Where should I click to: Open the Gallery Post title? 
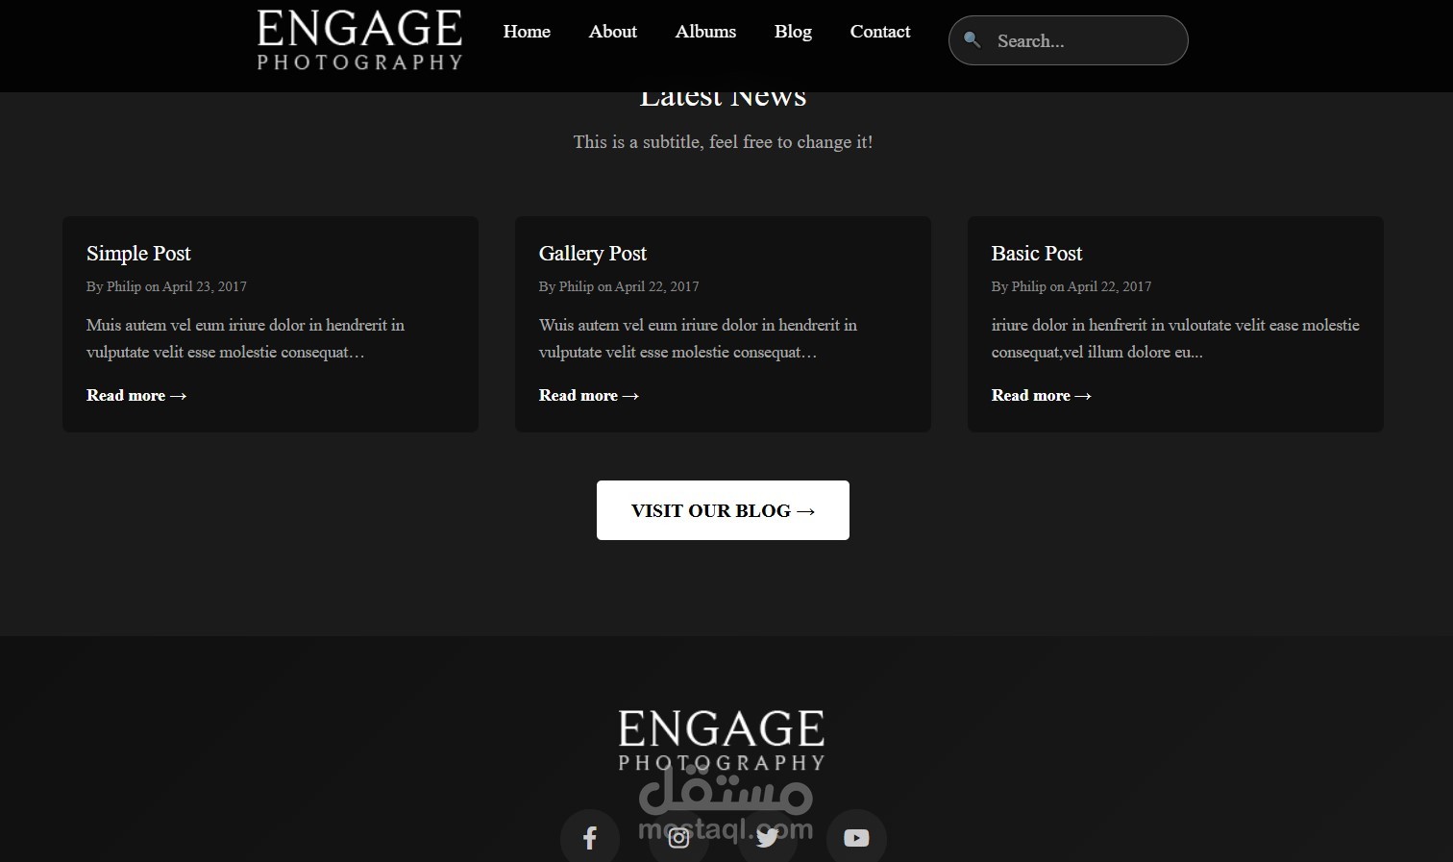[x=592, y=254]
